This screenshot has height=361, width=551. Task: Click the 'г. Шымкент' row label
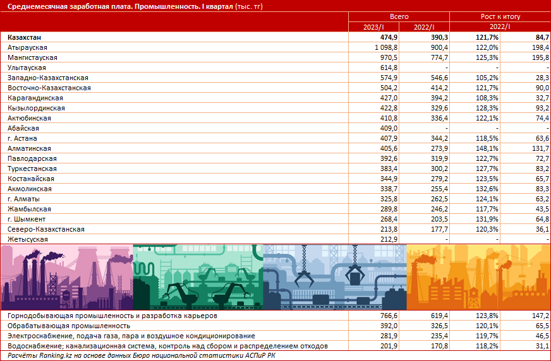tap(27, 219)
